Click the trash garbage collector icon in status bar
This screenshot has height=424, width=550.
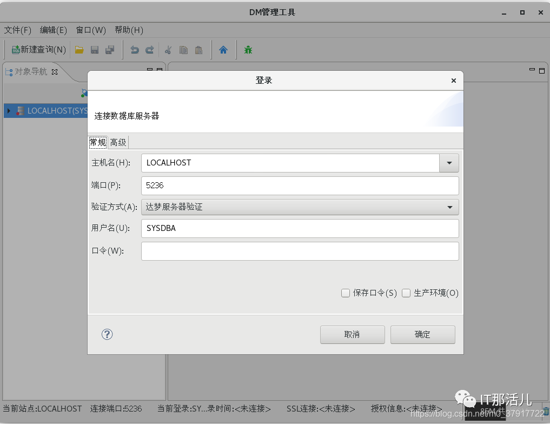[x=546, y=411]
